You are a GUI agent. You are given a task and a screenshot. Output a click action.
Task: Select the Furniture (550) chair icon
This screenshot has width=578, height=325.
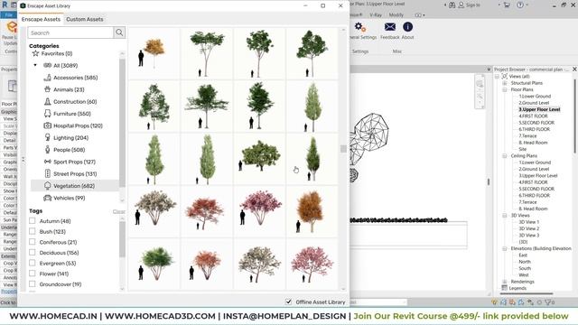[47, 114]
